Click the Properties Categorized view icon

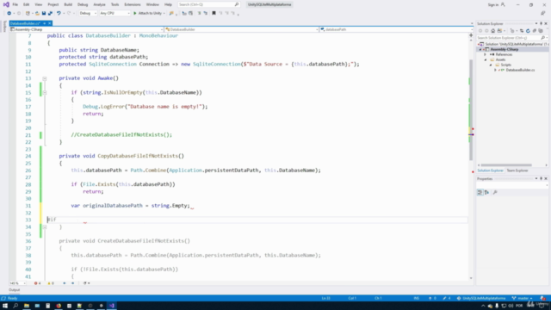click(480, 192)
